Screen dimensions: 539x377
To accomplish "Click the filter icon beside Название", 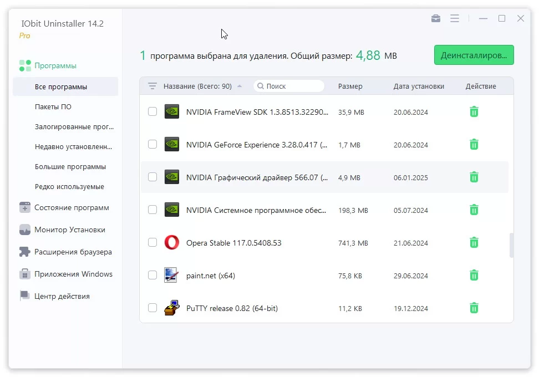I will tap(152, 86).
